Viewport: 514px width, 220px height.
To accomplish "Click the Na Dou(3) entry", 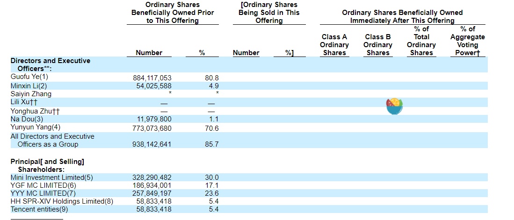I will tap(27, 119).
